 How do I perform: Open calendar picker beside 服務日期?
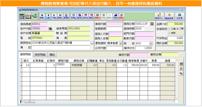[152, 24]
